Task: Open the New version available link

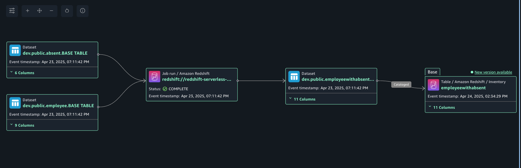Action: click(493, 72)
